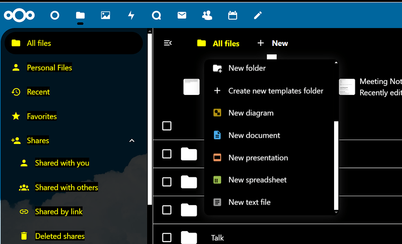Click the link icon beside Shared by link
This screenshot has height=244, width=402.
pyautogui.click(x=24, y=212)
